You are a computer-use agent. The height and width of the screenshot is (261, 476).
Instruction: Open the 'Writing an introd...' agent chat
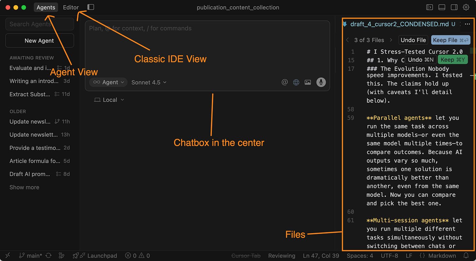coord(40,81)
